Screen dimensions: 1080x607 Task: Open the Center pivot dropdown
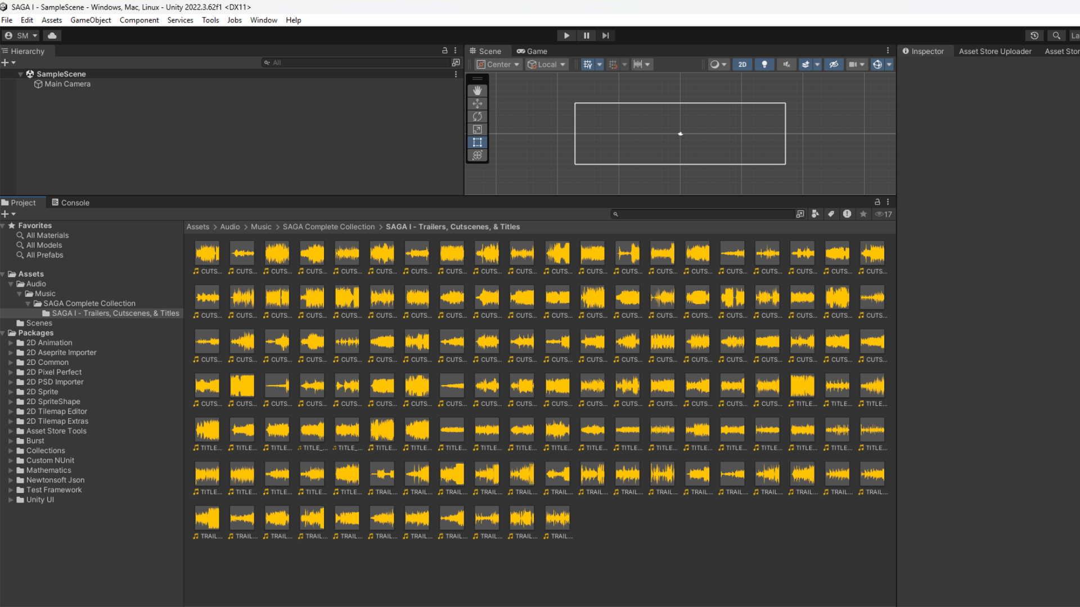pos(498,65)
